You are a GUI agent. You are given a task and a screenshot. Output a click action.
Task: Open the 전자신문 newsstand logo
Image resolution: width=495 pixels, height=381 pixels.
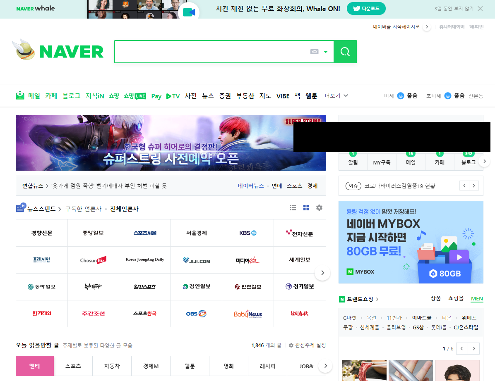click(x=300, y=233)
